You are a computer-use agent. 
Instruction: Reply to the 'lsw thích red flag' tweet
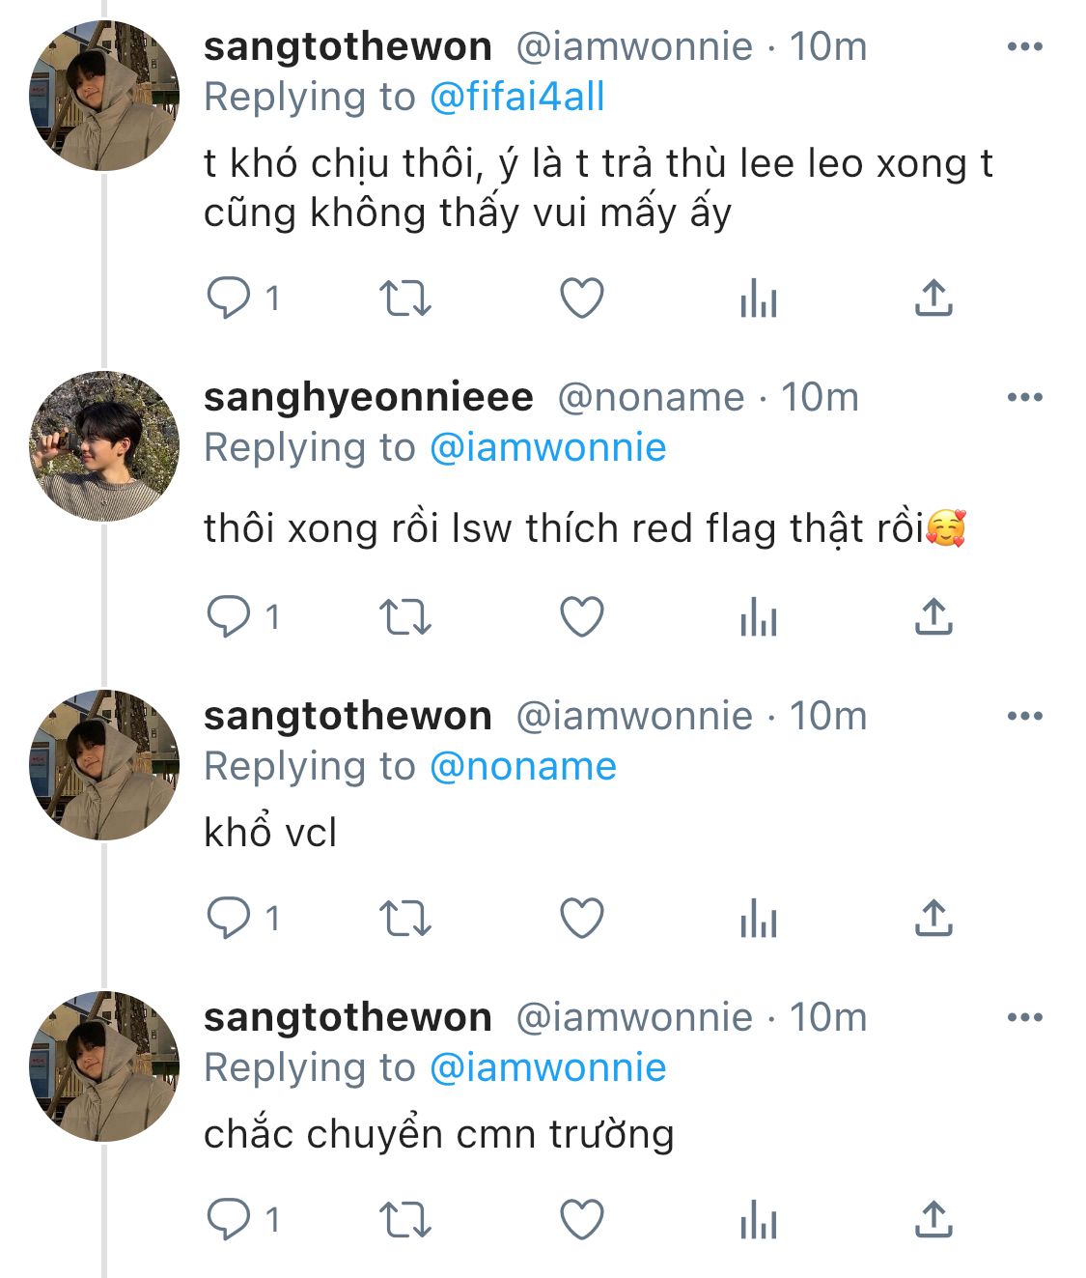click(x=229, y=617)
